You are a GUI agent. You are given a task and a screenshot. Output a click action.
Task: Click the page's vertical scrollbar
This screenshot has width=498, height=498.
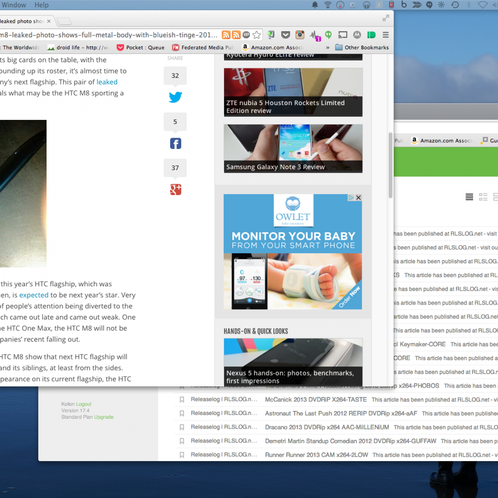(x=391, y=166)
